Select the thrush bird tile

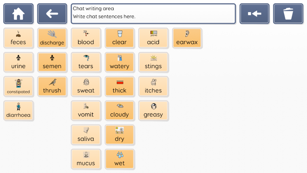[52, 86]
